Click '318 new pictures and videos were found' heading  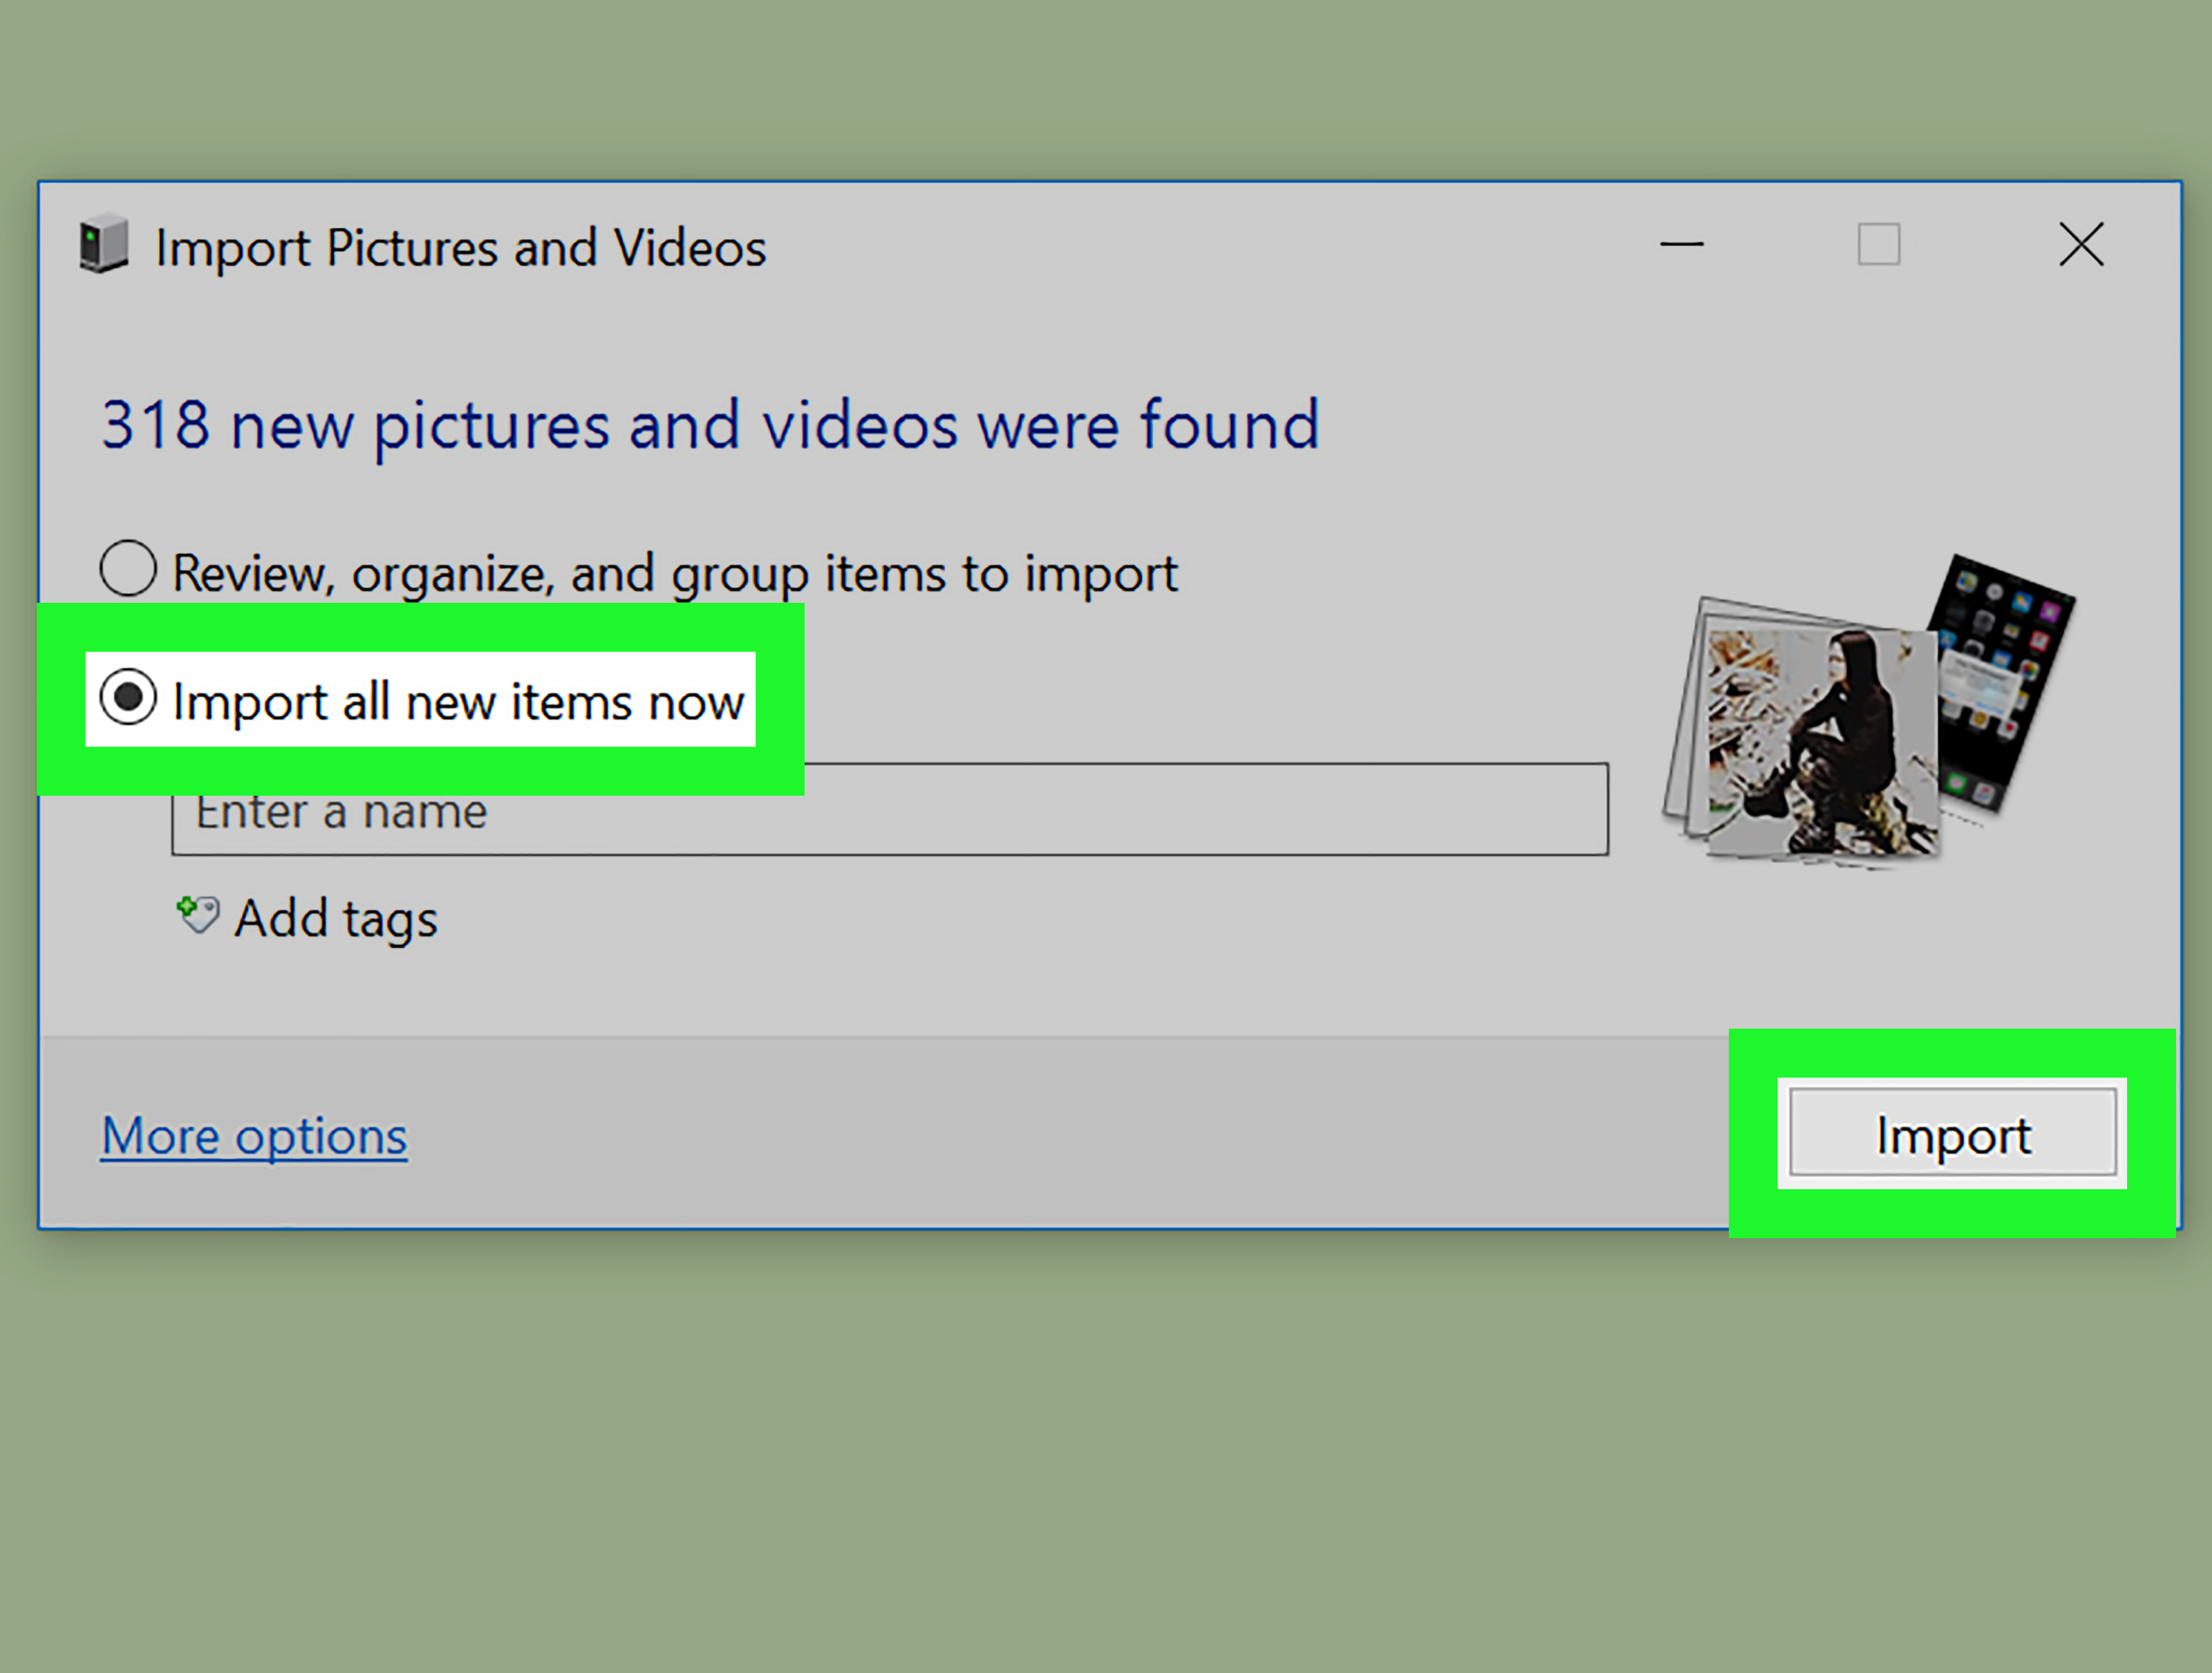(710, 426)
